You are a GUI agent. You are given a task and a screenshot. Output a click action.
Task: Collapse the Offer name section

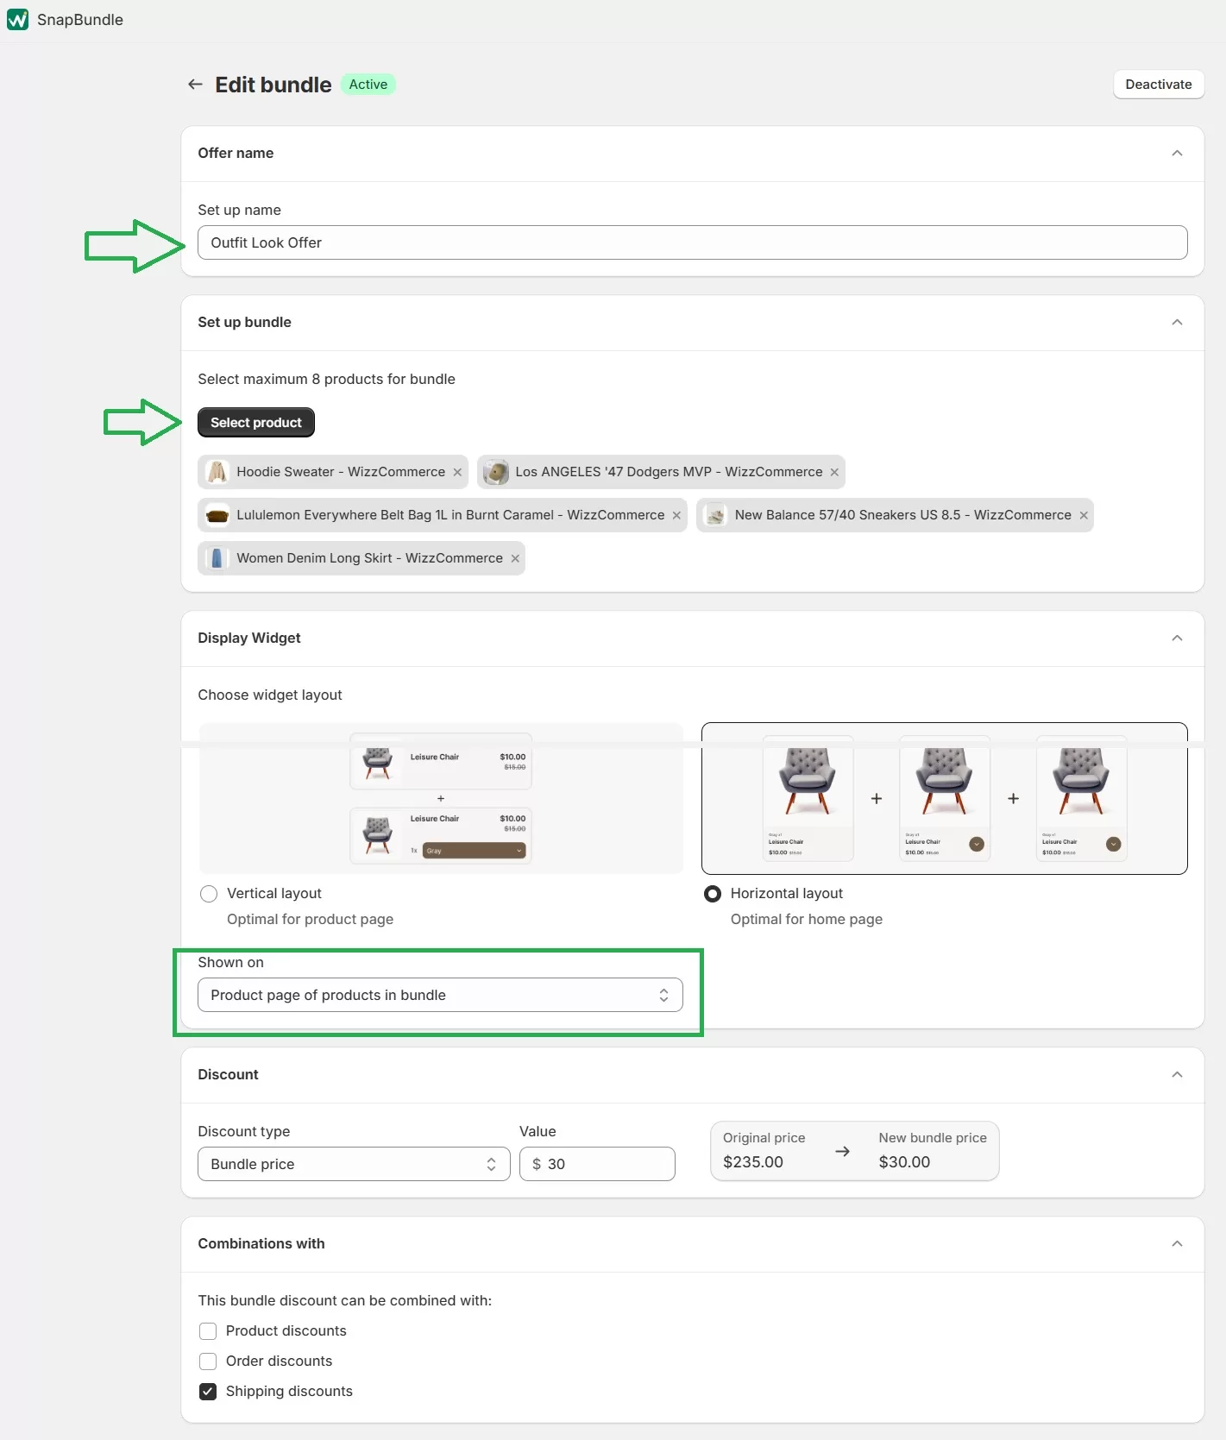(1177, 154)
